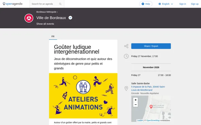
Task: Click the Help question mark icon
Action: point(143,4)
